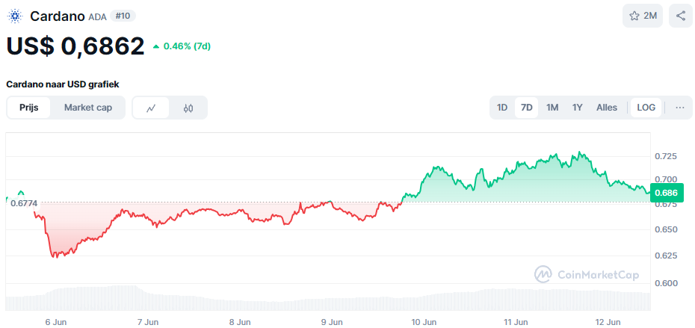Set chart range to 7D

[527, 108]
